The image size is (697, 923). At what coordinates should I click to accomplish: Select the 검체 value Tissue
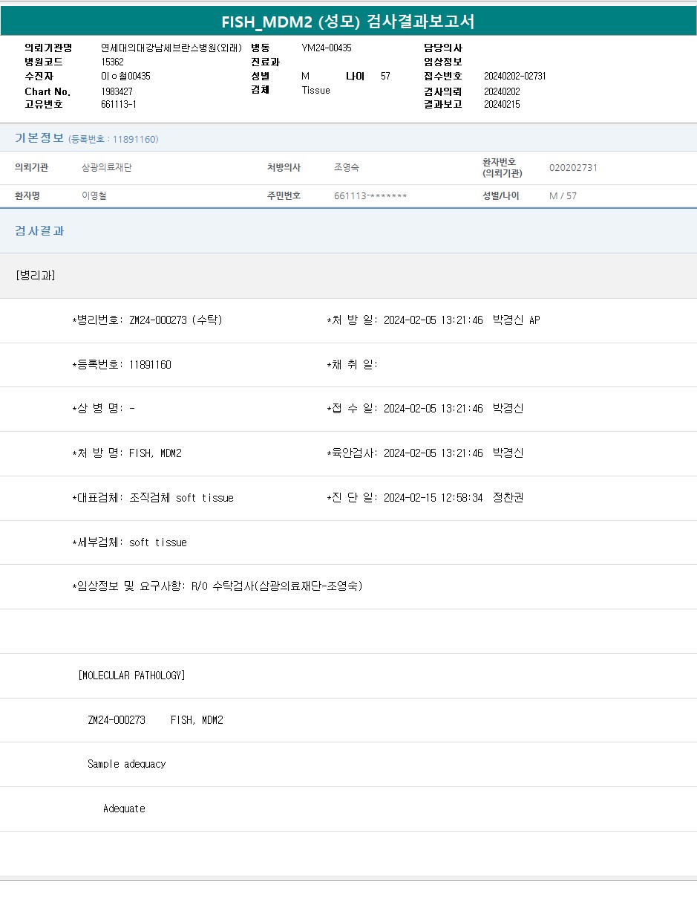(315, 90)
